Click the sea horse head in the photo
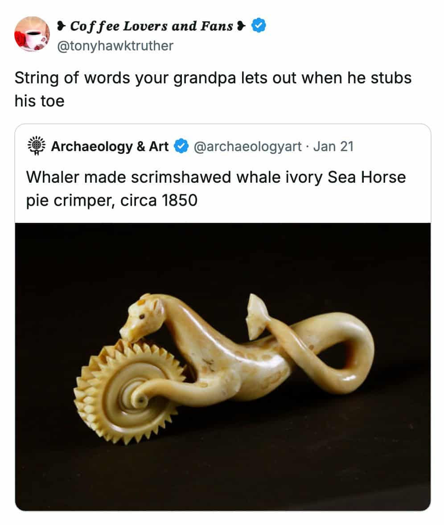This screenshot has height=525, width=444. [x=139, y=317]
